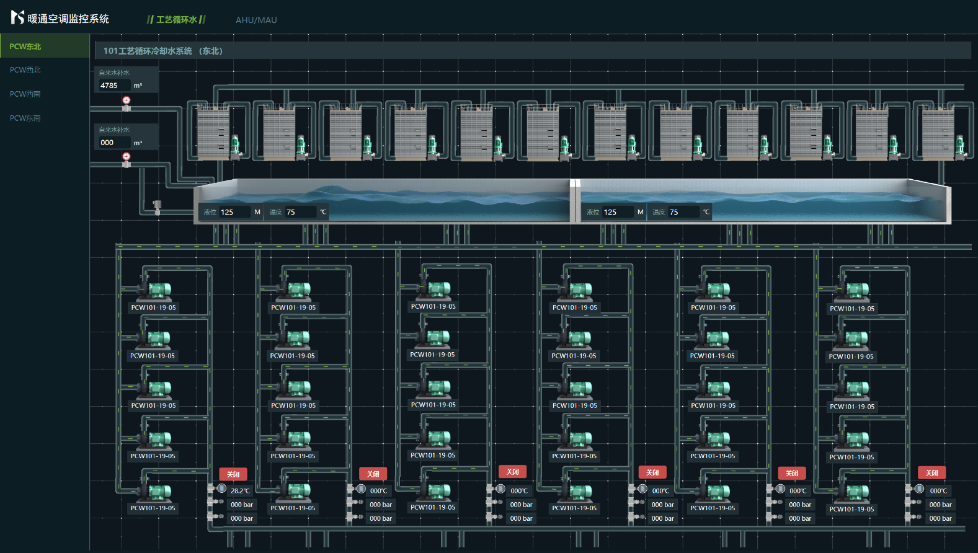
Task: Click the gauge icon below the 000 m³ field
Action: (127, 157)
